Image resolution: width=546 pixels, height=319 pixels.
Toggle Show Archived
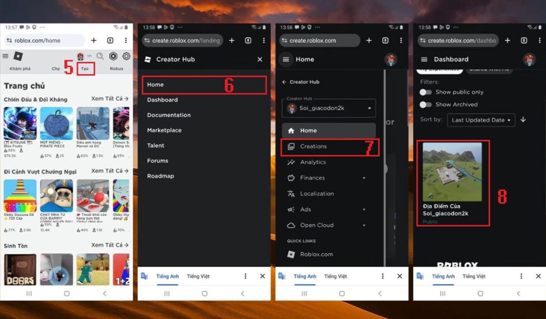(425, 104)
